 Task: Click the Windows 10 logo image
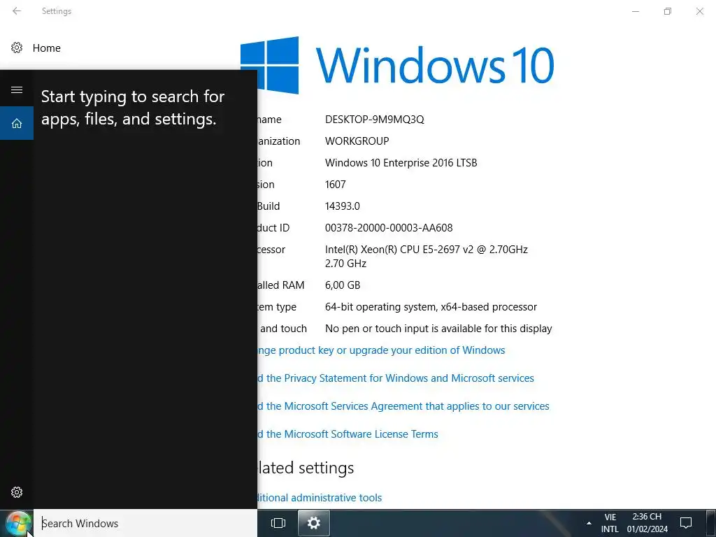coord(397,65)
